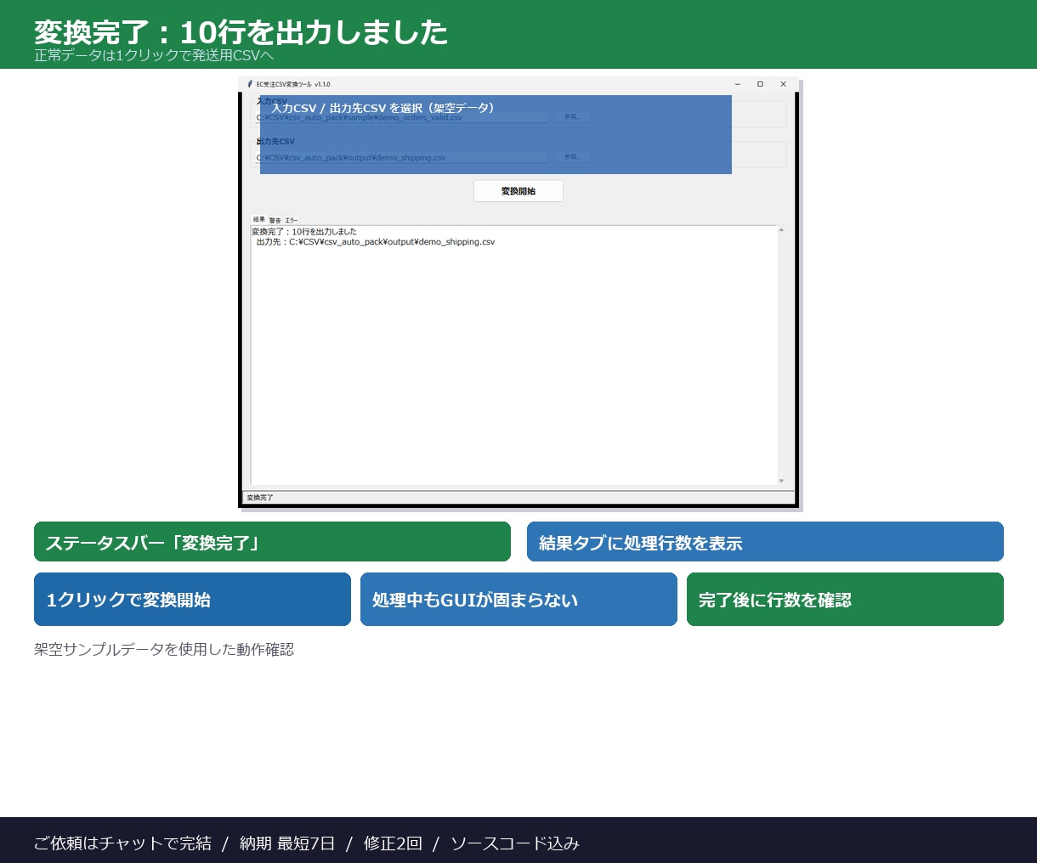1037x863 pixels.
Task: Focus the 入力CSV path field
Action: [401, 117]
